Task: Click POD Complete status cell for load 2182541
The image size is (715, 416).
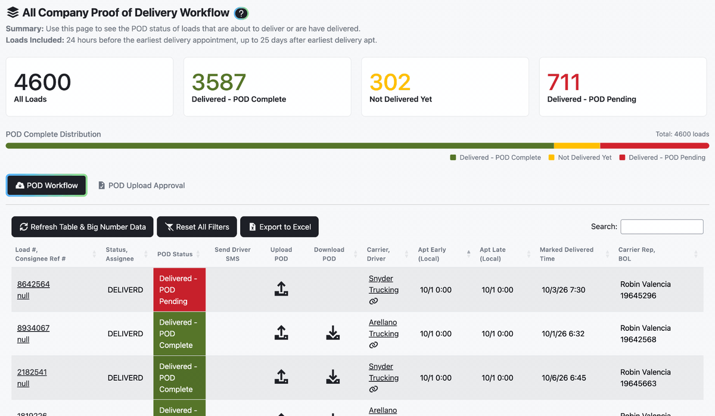Action: [179, 378]
